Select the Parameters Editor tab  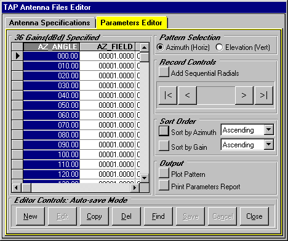tap(131, 23)
